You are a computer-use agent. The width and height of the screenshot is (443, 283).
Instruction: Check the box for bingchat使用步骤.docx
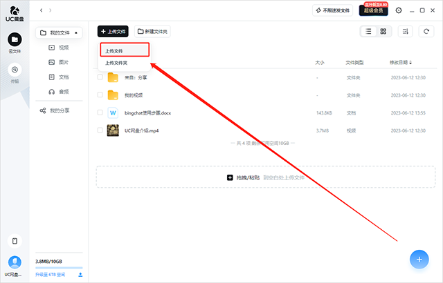coord(100,112)
